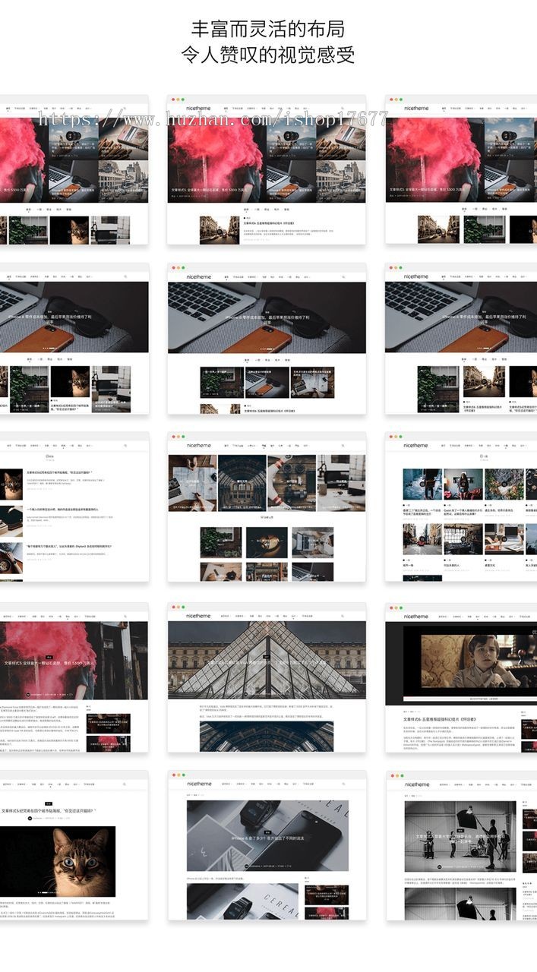
Task: Open the green plant thumbnail next to the cat under the smoke grid
Action: [x=29, y=230]
